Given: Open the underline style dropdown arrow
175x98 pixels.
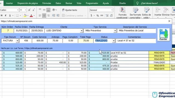Looking at the screenshot, I should 13,16.
